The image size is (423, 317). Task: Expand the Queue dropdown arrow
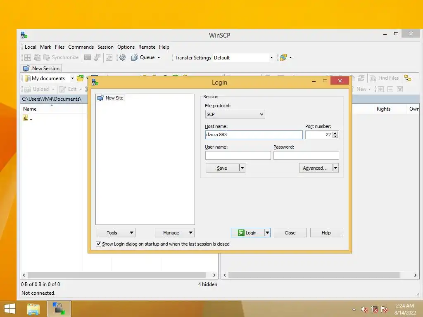click(x=159, y=58)
